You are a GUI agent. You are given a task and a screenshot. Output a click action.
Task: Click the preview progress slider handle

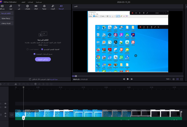point(76,76)
